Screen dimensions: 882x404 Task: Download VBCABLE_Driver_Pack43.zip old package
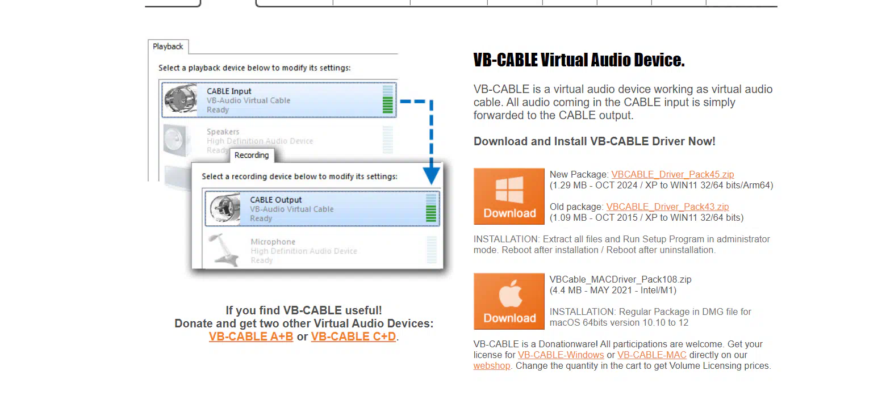[667, 207]
